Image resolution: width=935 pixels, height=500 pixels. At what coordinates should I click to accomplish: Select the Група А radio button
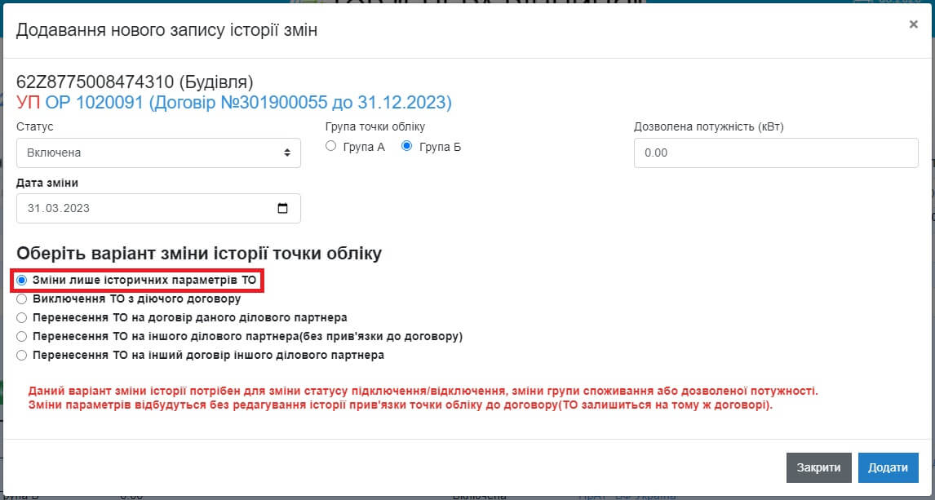click(330, 147)
